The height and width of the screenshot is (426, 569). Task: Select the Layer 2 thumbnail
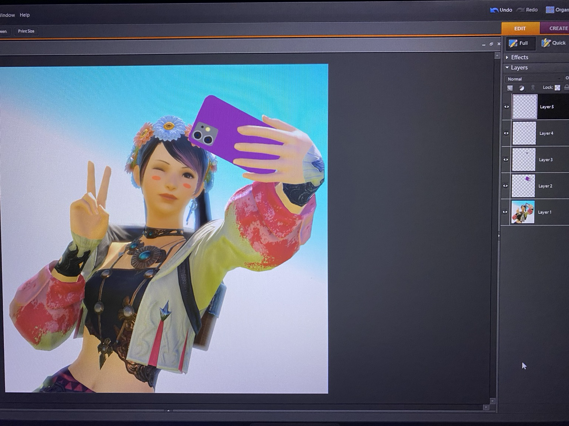click(x=523, y=186)
